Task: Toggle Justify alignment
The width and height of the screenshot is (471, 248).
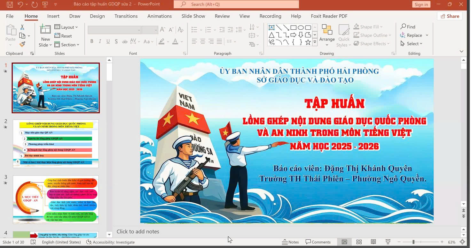Action: pyautogui.click(x=219, y=41)
